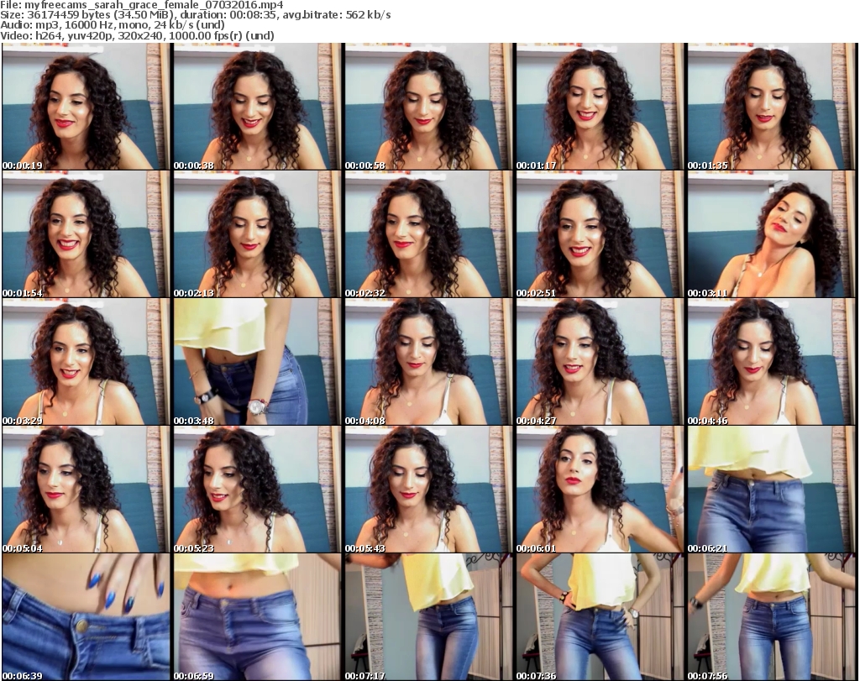The width and height of the screenshot is (860, 681).
Task: Click the 00:04:46 timestamp label
Action: [705, 420]
